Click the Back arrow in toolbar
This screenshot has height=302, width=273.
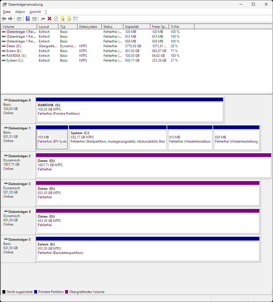tap(4, 19)
